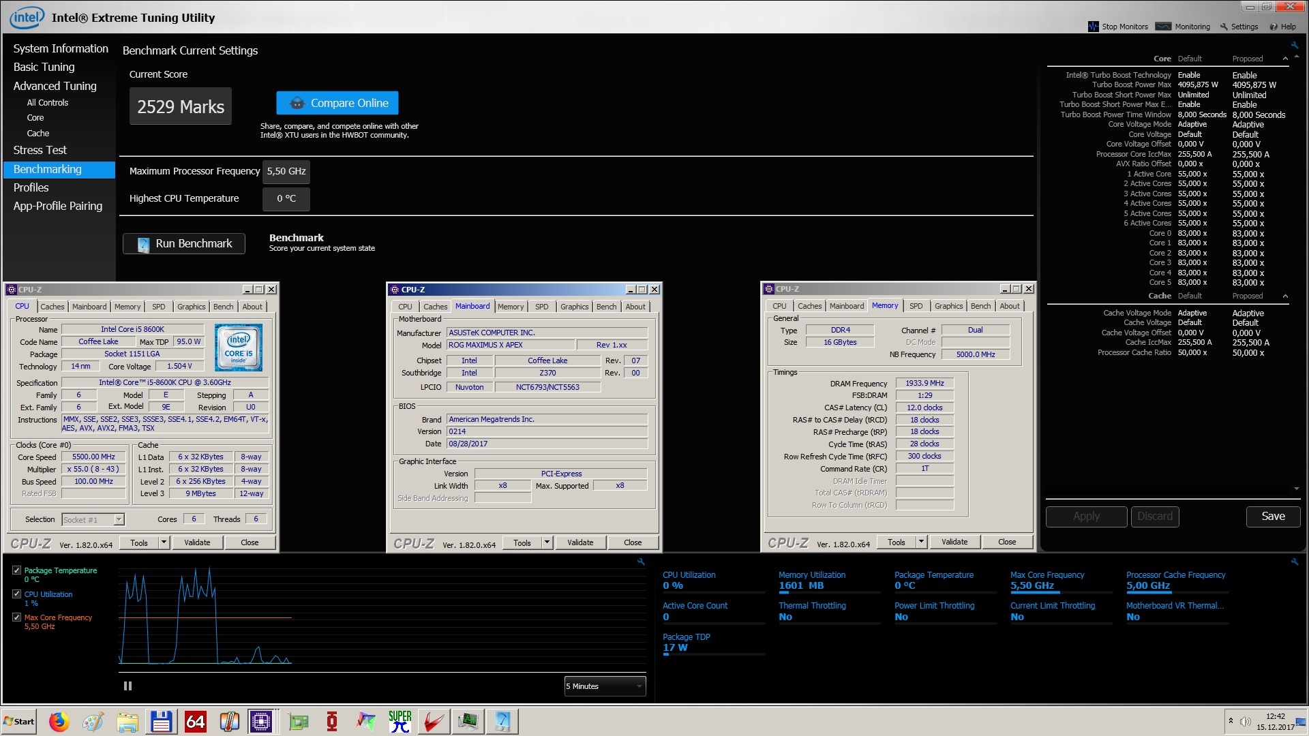Open the Help question mark icon
Screen dimensions: 1309x736
(x=1273, y=27)
